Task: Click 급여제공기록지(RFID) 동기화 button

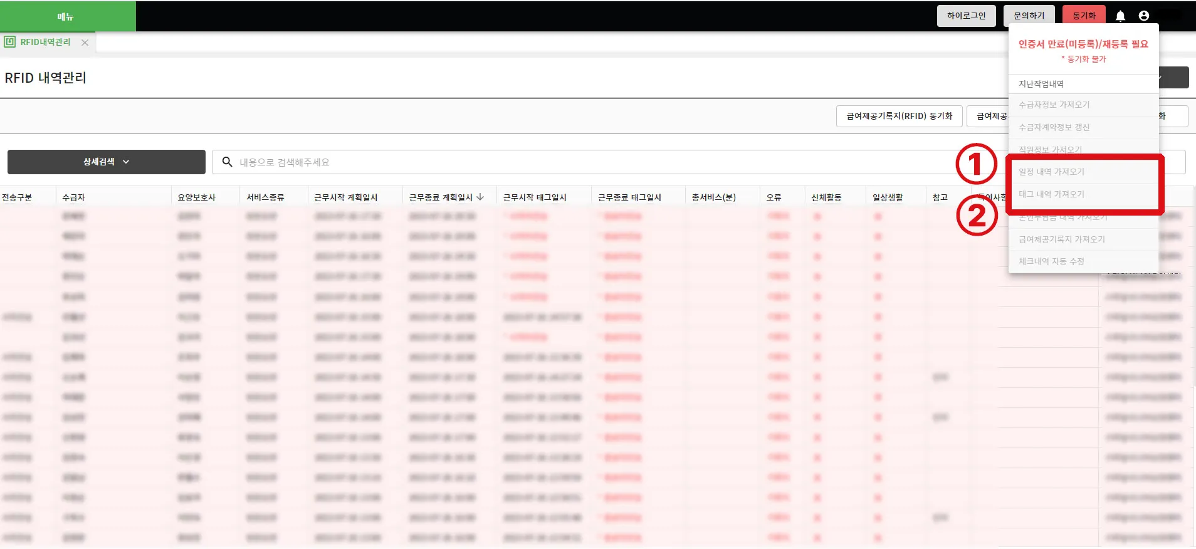Action: [899, 116]
